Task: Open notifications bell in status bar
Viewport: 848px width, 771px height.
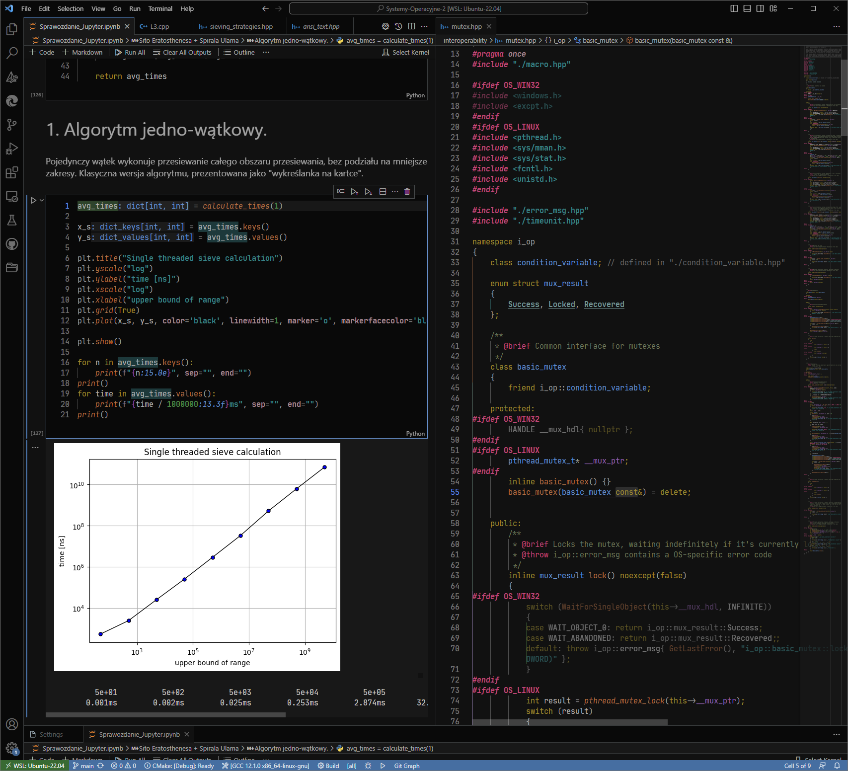Action: 837,766
